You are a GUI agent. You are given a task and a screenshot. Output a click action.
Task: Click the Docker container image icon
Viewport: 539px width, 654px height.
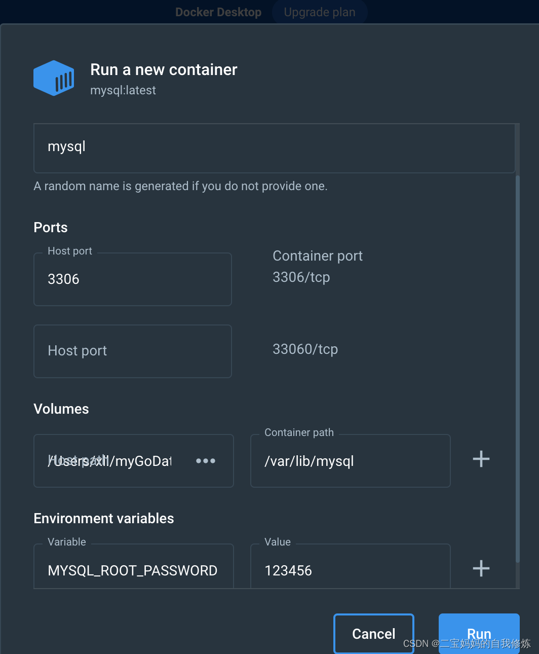54,78
